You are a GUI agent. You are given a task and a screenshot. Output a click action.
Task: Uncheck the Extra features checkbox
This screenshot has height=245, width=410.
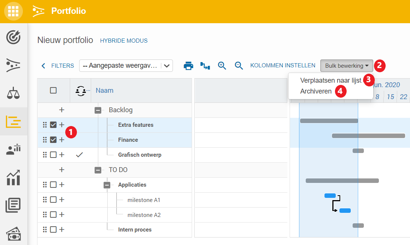(x=53, y=125)
